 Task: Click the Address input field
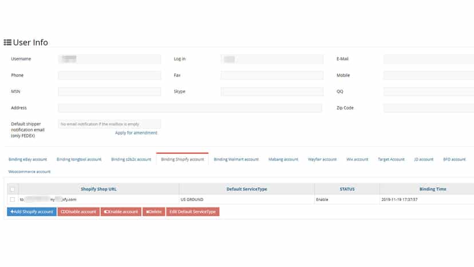click(190, 108)
